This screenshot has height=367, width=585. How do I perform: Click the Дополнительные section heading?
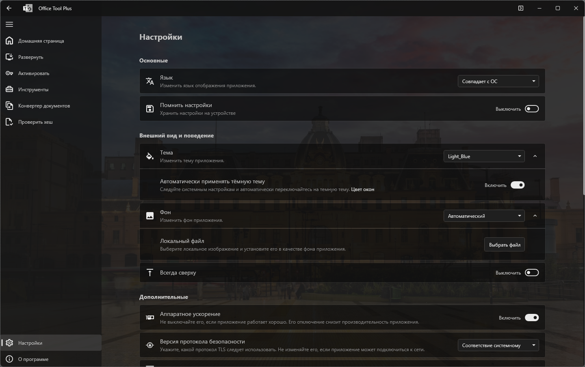point(164,297)
